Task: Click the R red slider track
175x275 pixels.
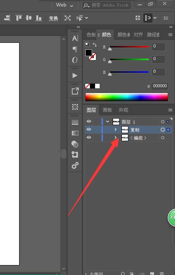Action: point(129,47)
